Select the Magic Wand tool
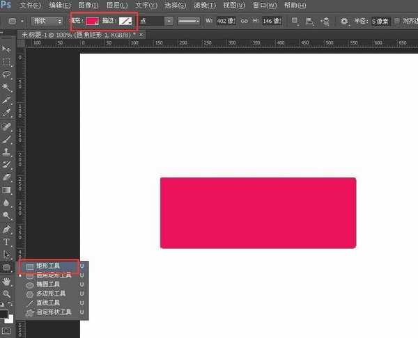Viewport: 418px width, 338px height. pyautogui.click(x=7, y=87)
